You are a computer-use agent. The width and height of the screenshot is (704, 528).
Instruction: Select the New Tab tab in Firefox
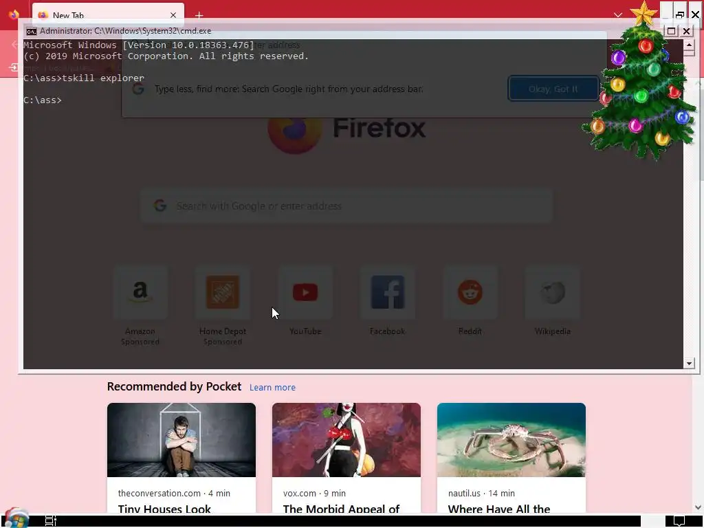click(x=108, y=15)
